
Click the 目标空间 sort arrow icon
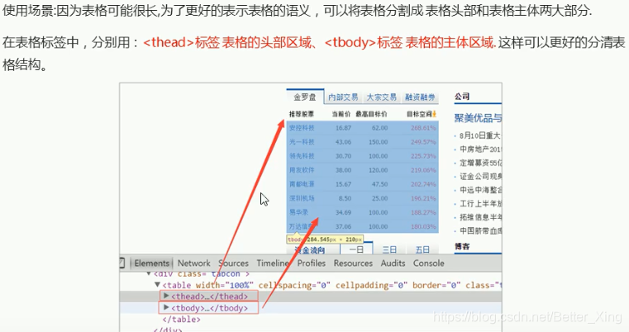pyautogui.click(x=434, y=114)
